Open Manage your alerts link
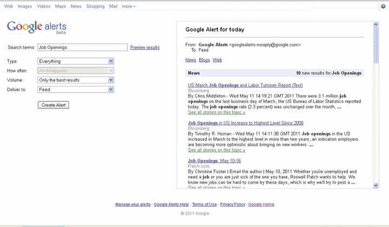The image size is (389, 227). 133,205
